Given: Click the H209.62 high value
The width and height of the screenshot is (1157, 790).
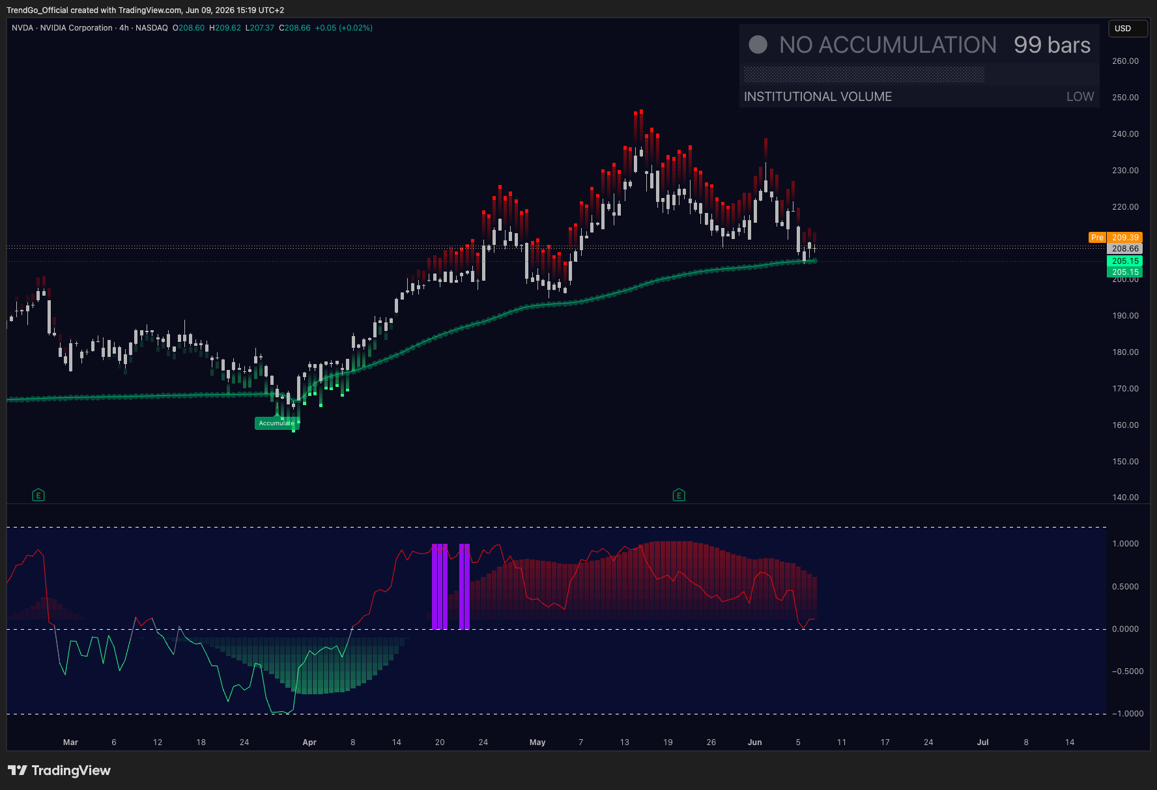Looking at the screenshot, I should (x=225, y=28).
